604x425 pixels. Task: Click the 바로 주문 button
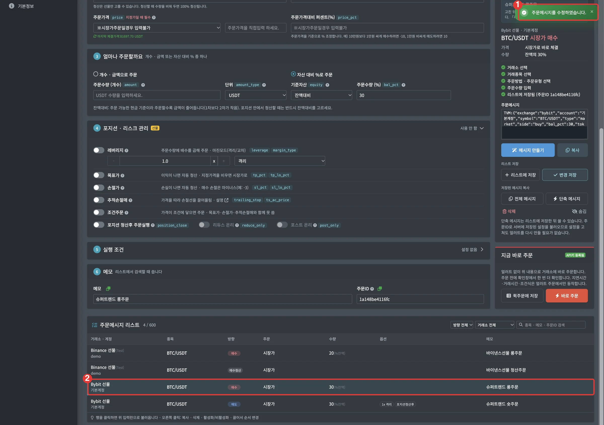click(567, 296)
